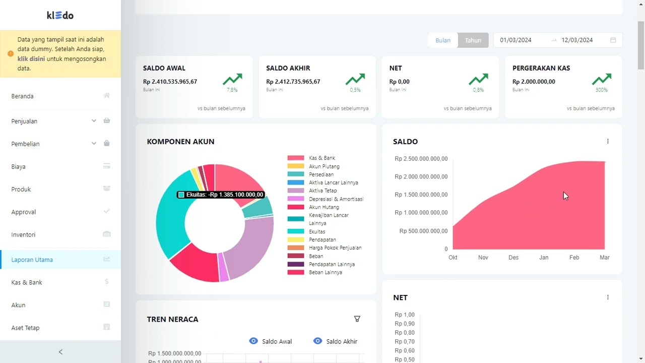Collapse the sidebar with left arrow
Image resolution: width=645 pixels, height=363 pixels.
click(x=60, y=352)
